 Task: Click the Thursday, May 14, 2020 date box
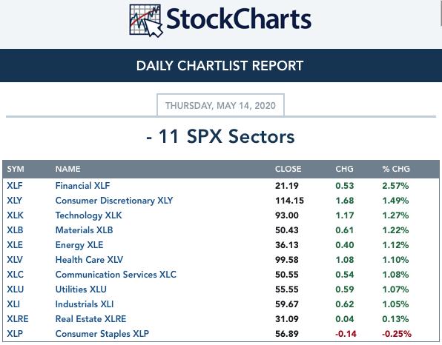[220, 105]
